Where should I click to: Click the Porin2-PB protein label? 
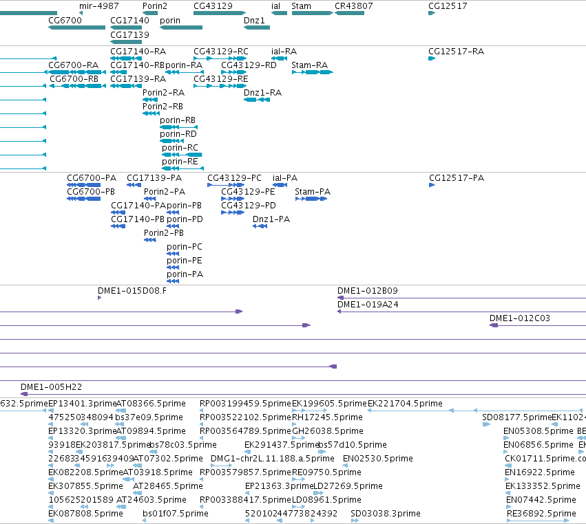pyautogui.click(x=164, y=233)
